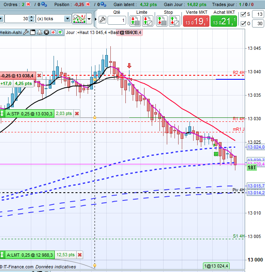Close position -0,25 @ 13 038,4 with its red X
Viewport: 265px width, 272px height.
39,76
